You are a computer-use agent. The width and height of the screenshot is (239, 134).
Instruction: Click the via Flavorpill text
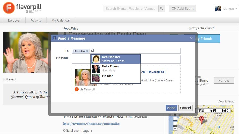87,89
